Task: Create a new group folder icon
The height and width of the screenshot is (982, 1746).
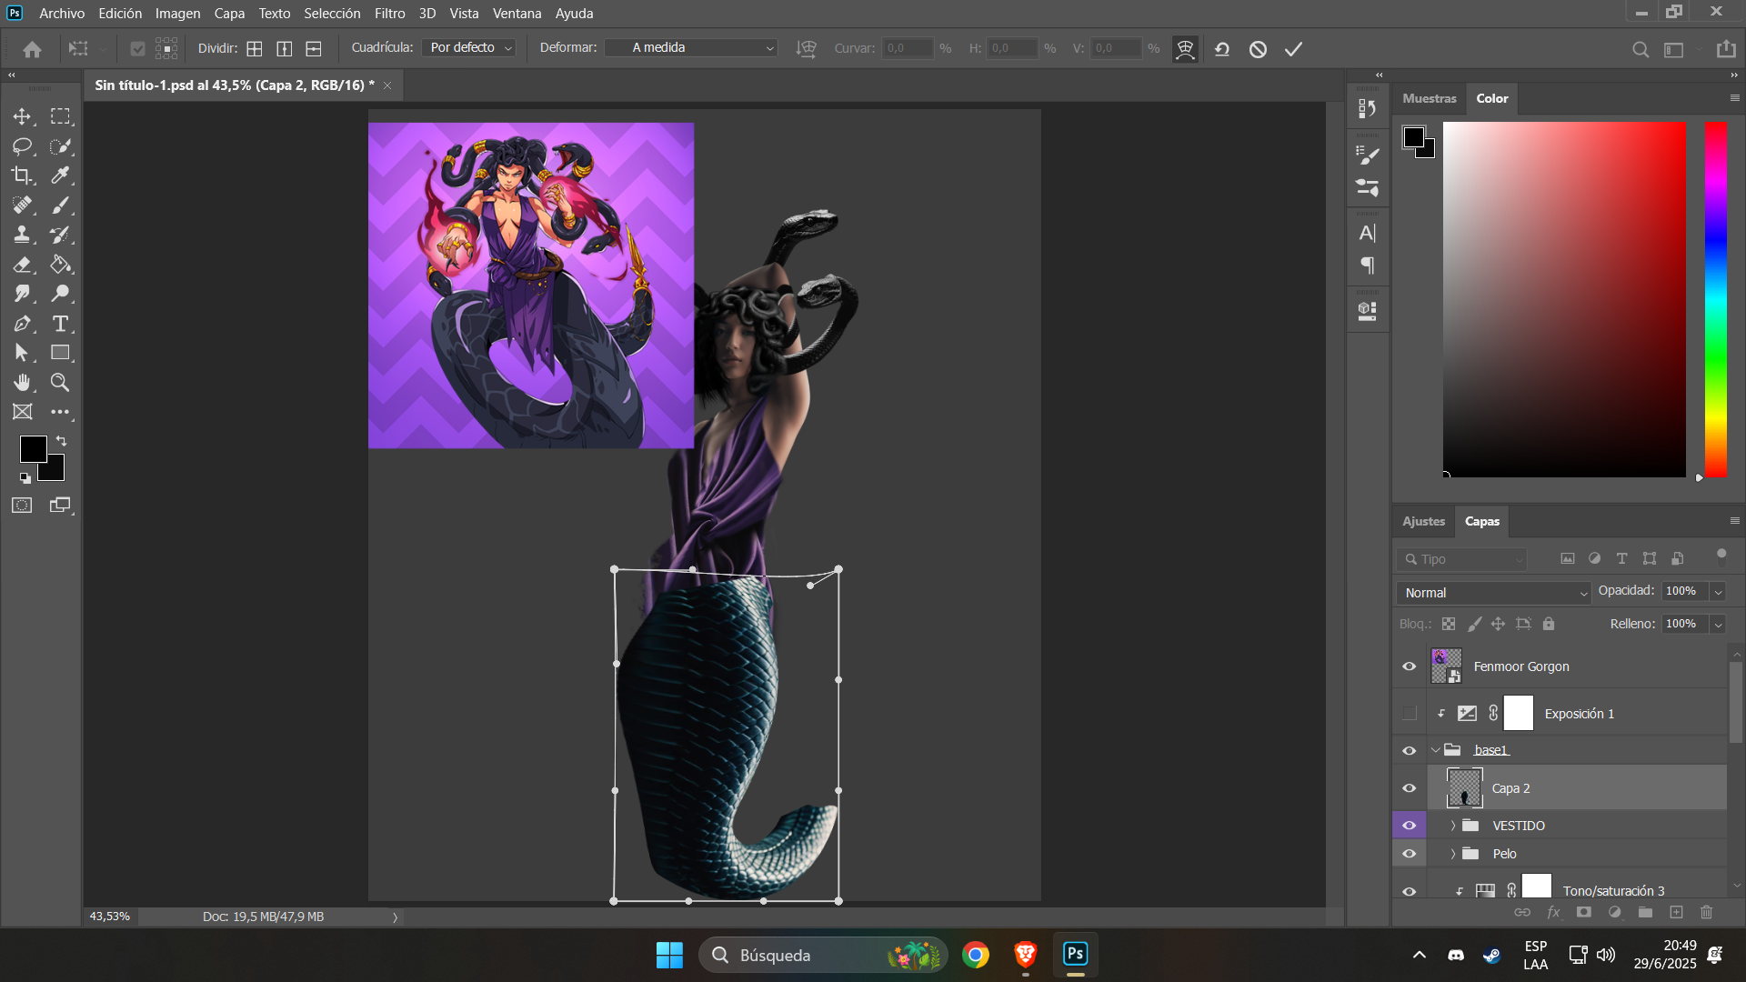Action: click(x=1645, y=912)
